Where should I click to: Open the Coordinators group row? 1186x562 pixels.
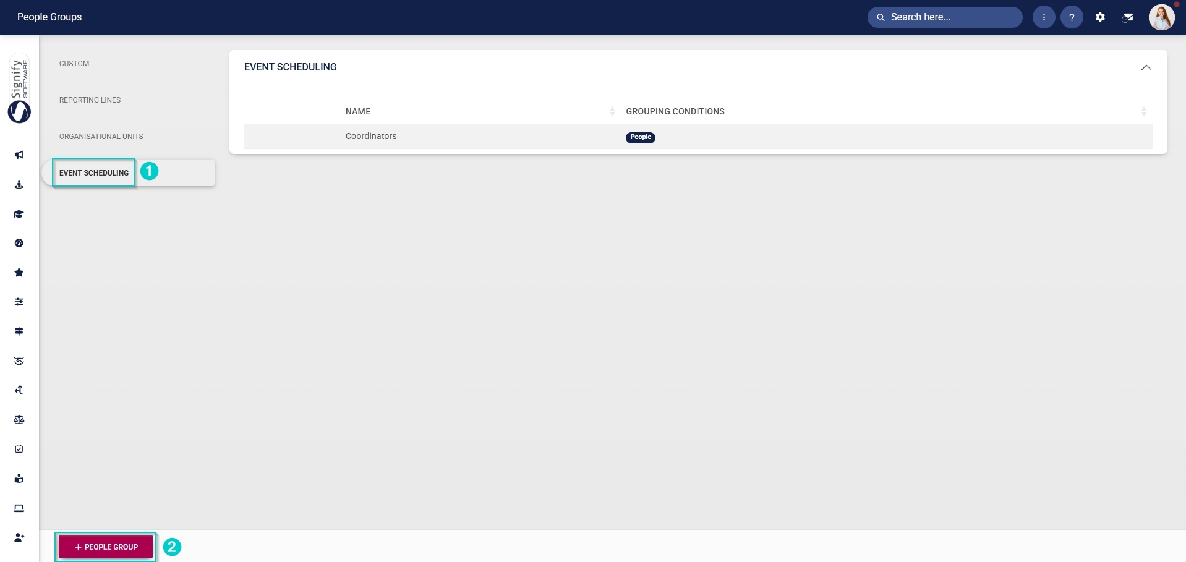point(698,137)
